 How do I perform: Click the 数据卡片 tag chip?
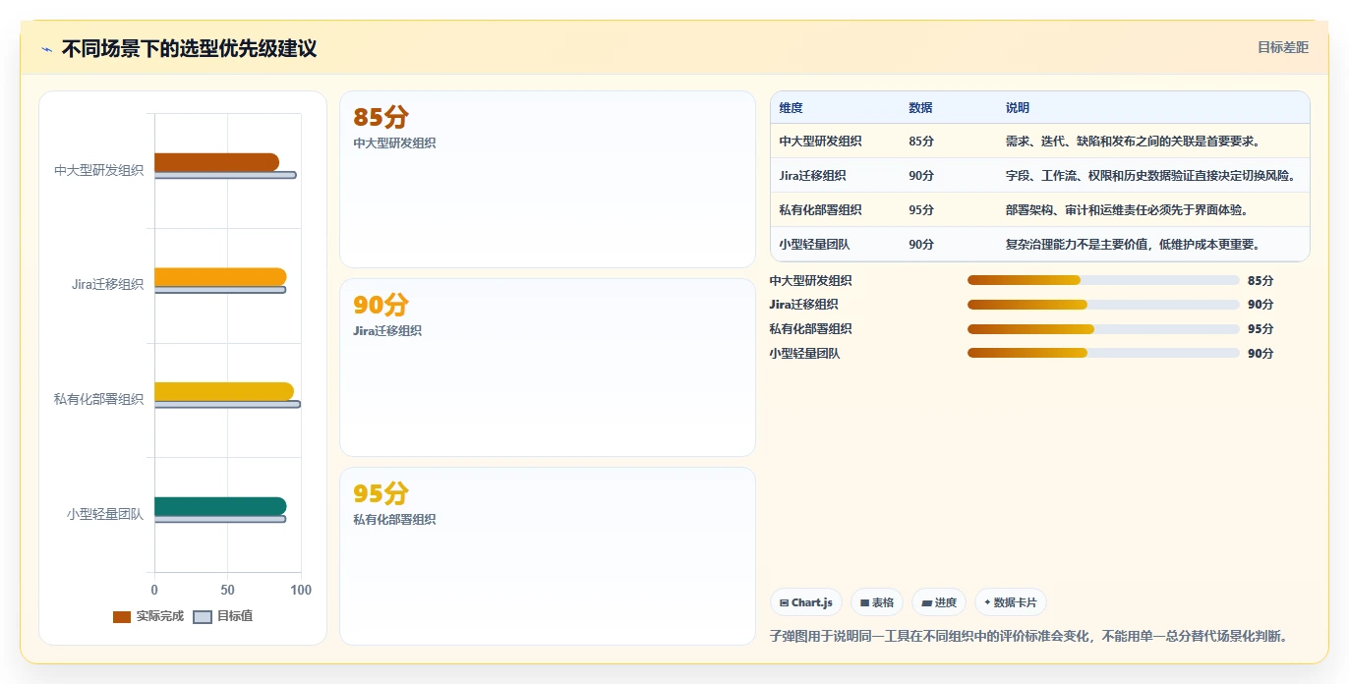(x=1011, y=602)
